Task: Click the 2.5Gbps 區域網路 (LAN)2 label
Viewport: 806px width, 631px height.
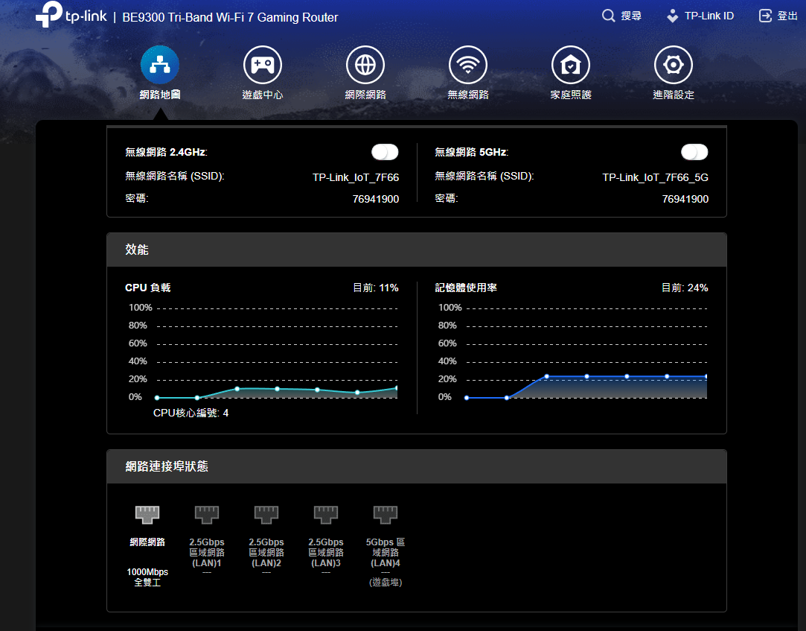Action: click(266, 553)
